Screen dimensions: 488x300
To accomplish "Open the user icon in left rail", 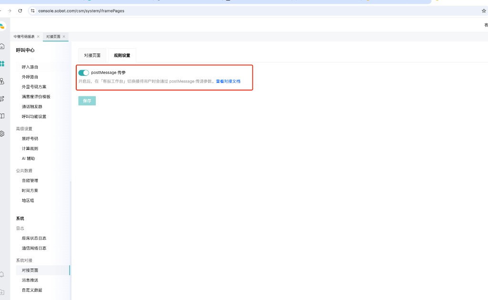I will point(2,81).
